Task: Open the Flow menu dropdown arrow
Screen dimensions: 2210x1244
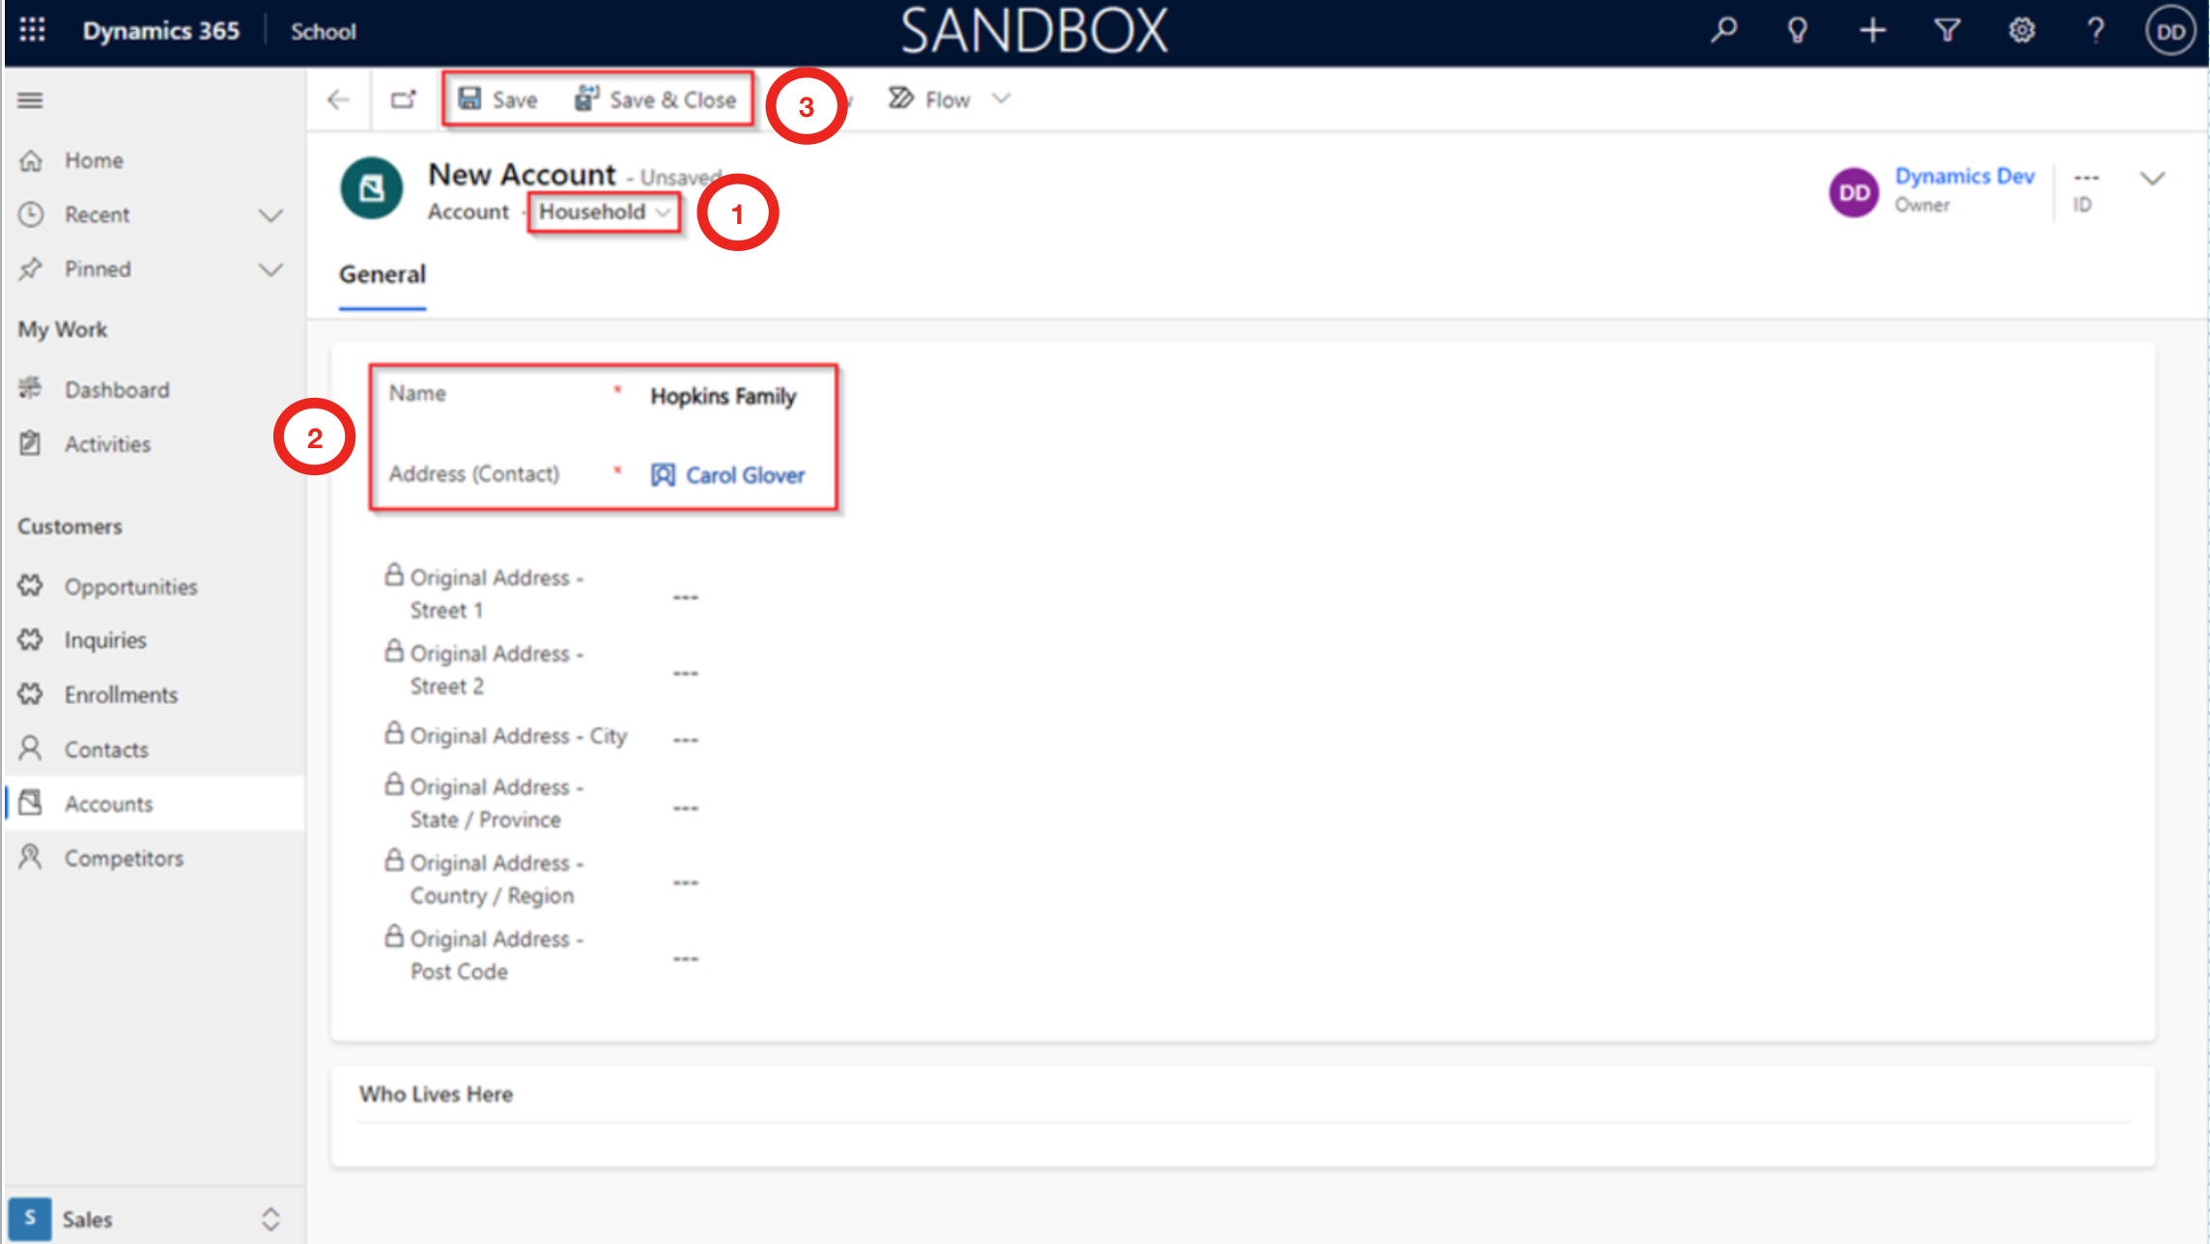Action: pos(1002,99)
